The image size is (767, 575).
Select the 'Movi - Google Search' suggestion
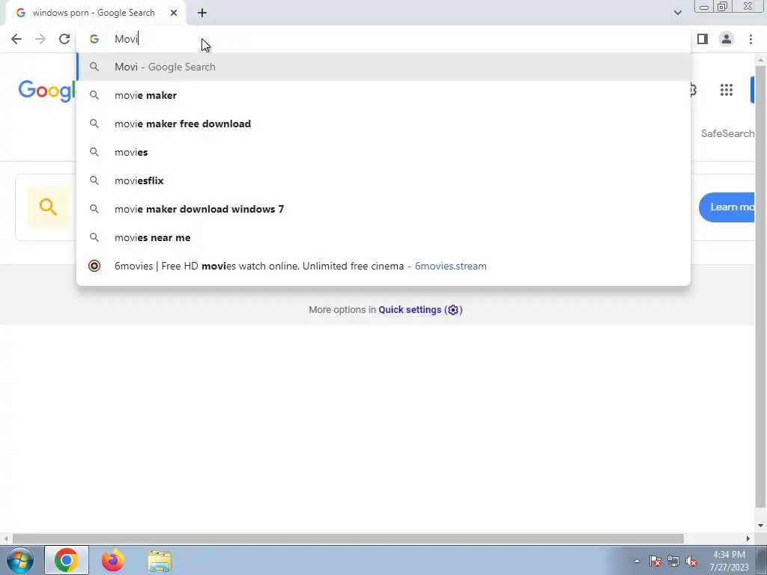383,67
